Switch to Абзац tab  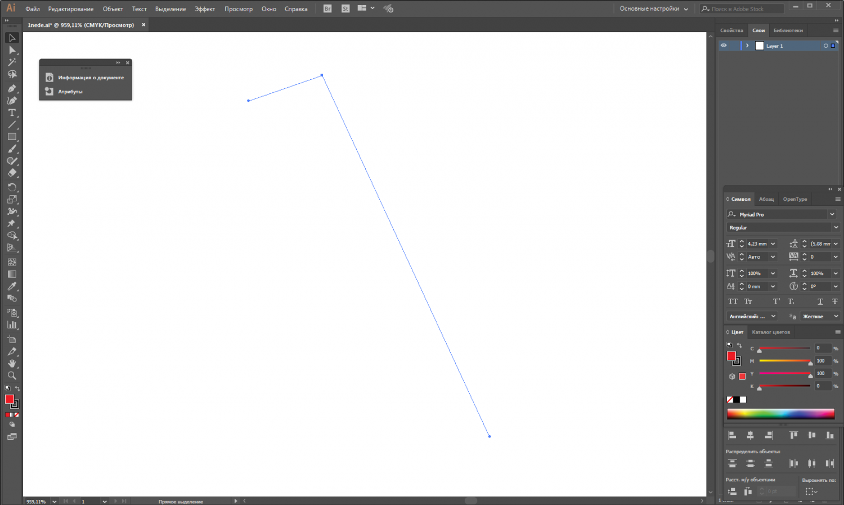tap(766, 199)
